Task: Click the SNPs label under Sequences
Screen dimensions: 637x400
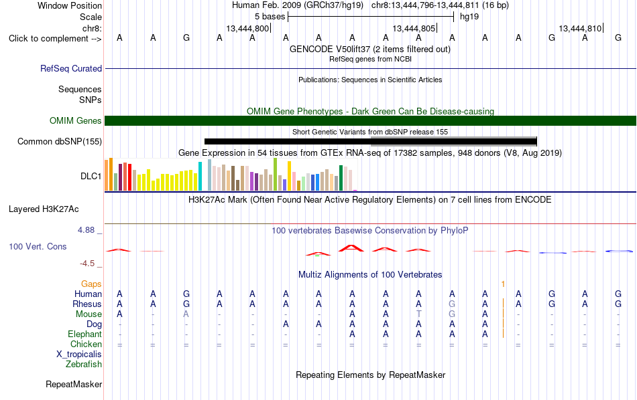Action: (x=91, y=100)
